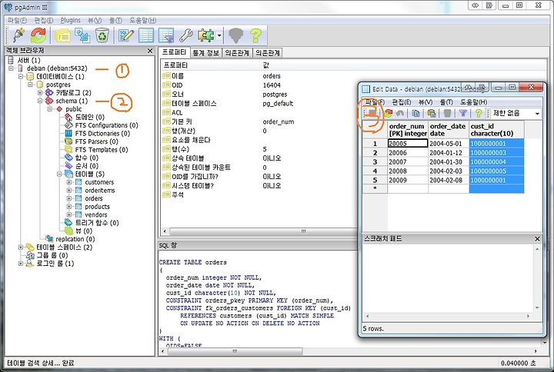Click the purple funnel filter icon in Edit Data
The width and height of the screenshot is (554, 372).
pos(463,113)
